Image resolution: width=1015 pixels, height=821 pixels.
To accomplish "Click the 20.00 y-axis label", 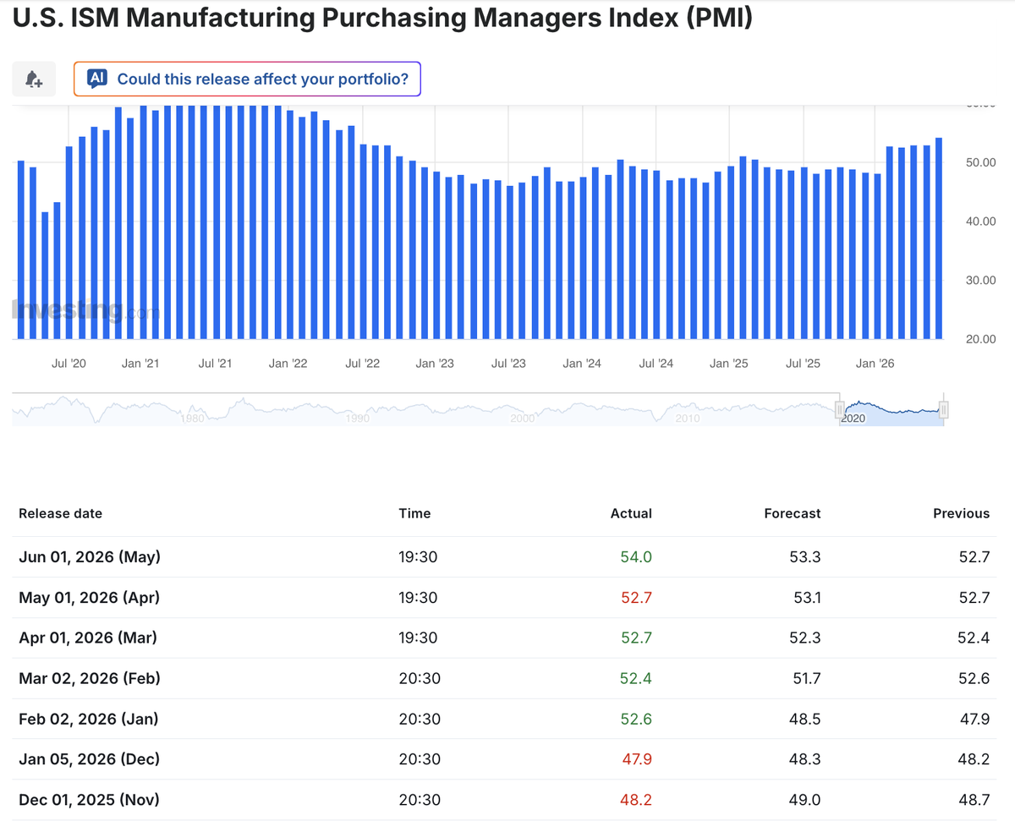I will (x=980, y=339).
